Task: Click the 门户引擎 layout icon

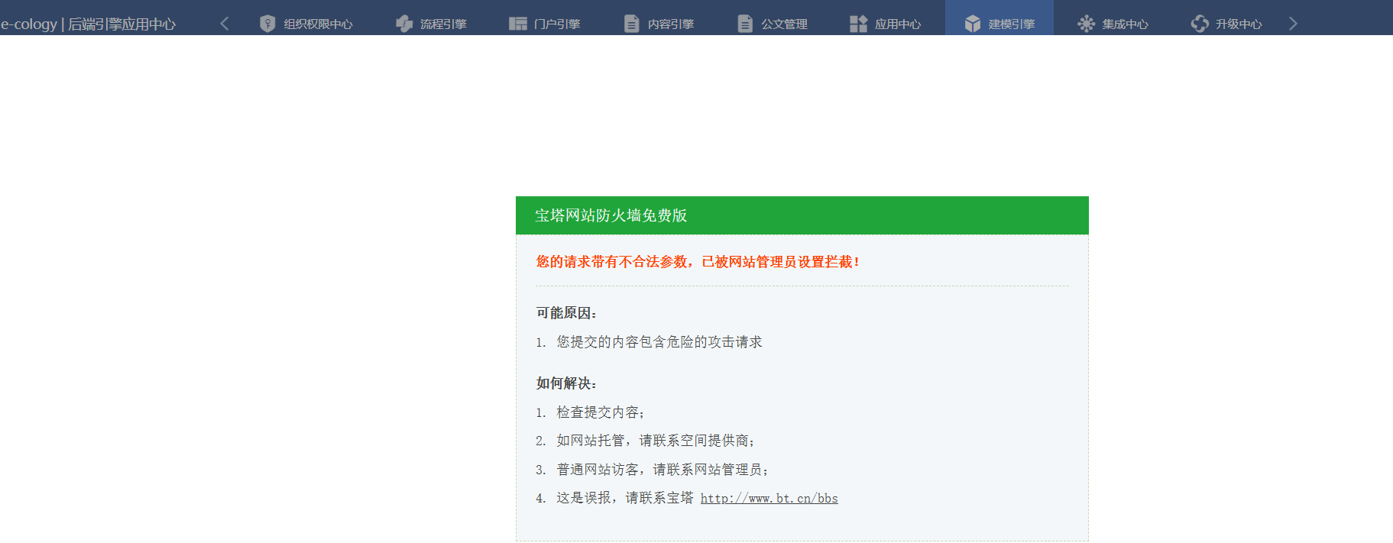Action: 518,24
